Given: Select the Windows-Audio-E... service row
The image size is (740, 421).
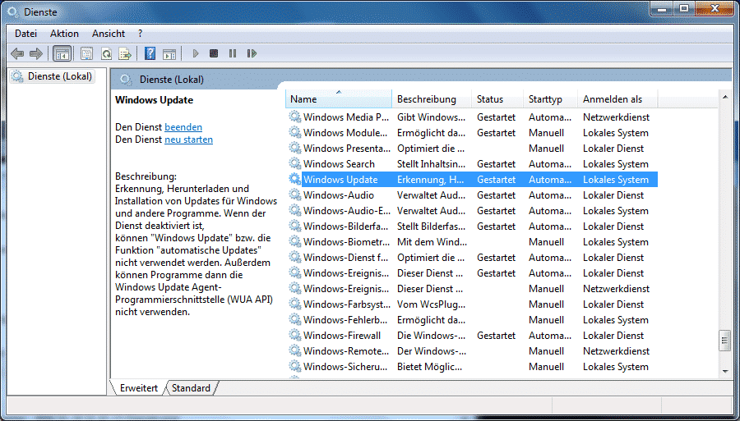Looking at the screenshot, I should point(472,210).
